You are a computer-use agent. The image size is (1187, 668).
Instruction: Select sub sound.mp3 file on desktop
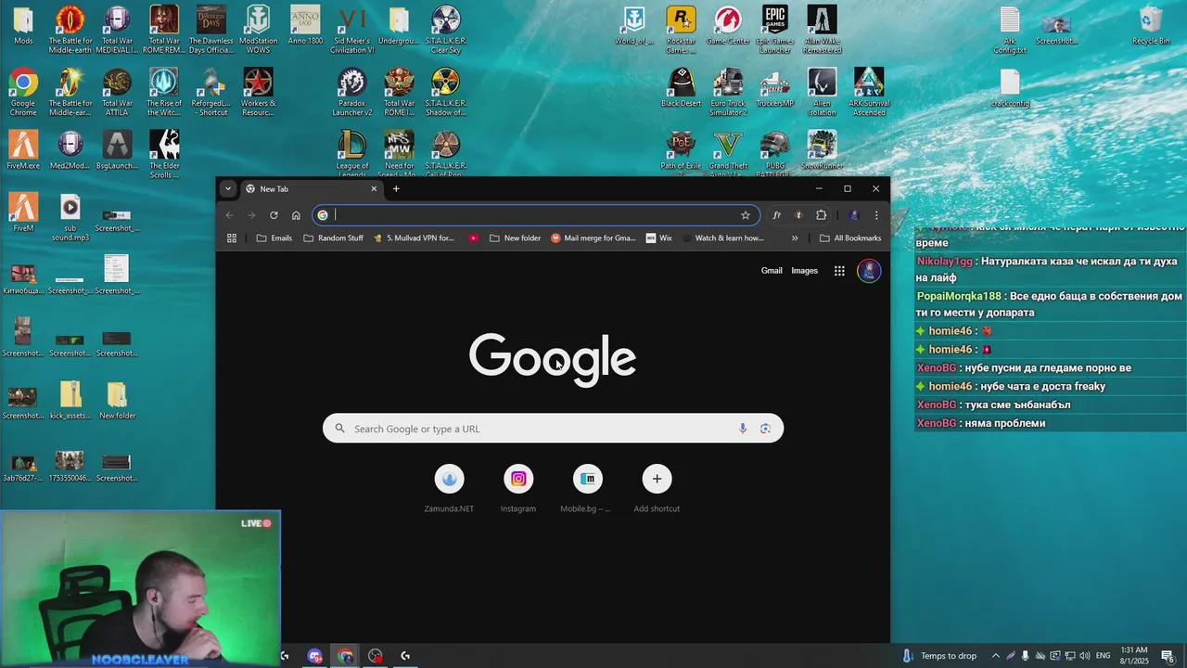click(70, 217)
